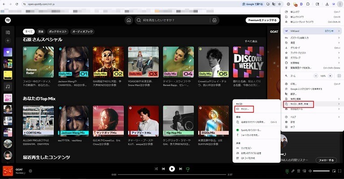Select 新しいウィンドウ in Chrome menu

[313, 17]
